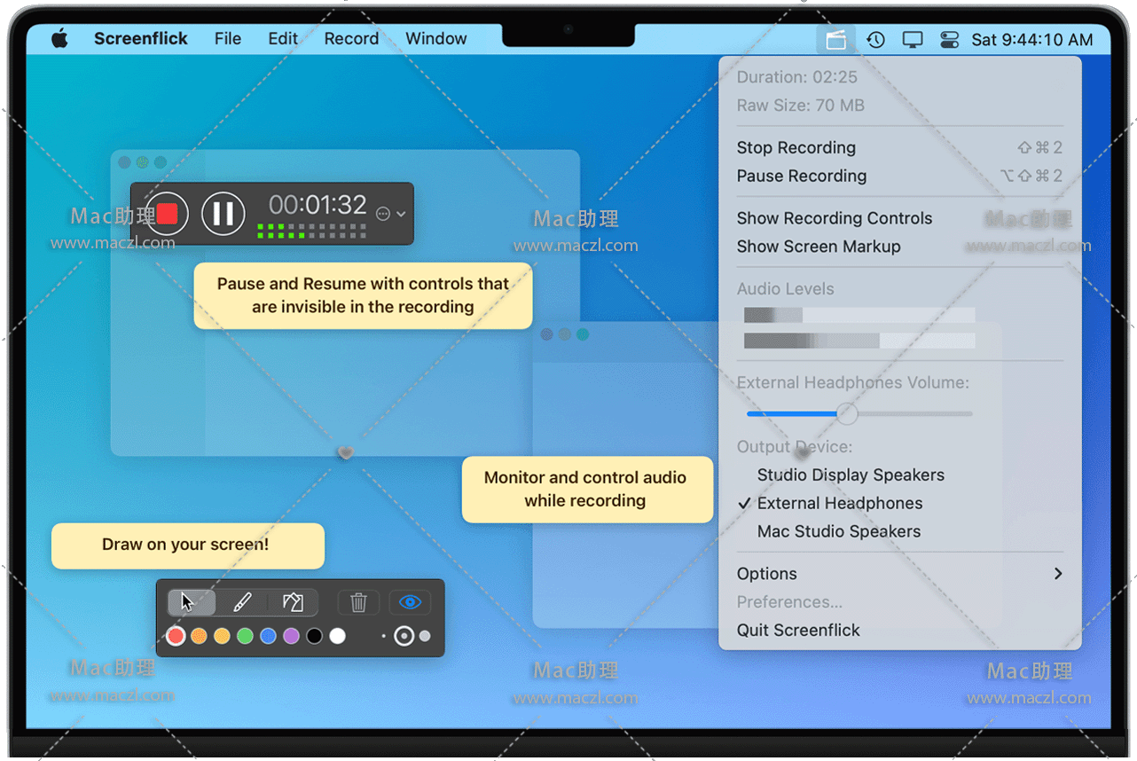The height and width of the screenshot is (761, 1137).
Task: Click the chevron on recording controls bar
Action: (402, 214)
